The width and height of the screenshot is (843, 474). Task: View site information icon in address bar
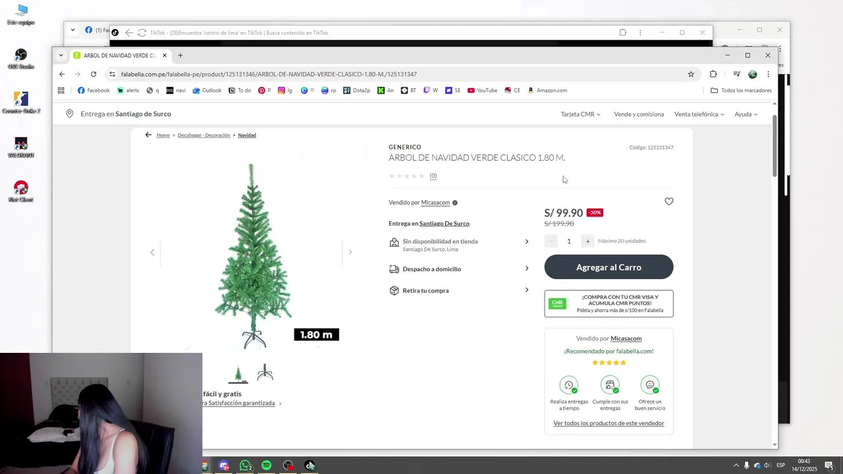click(x=112, y=74)
